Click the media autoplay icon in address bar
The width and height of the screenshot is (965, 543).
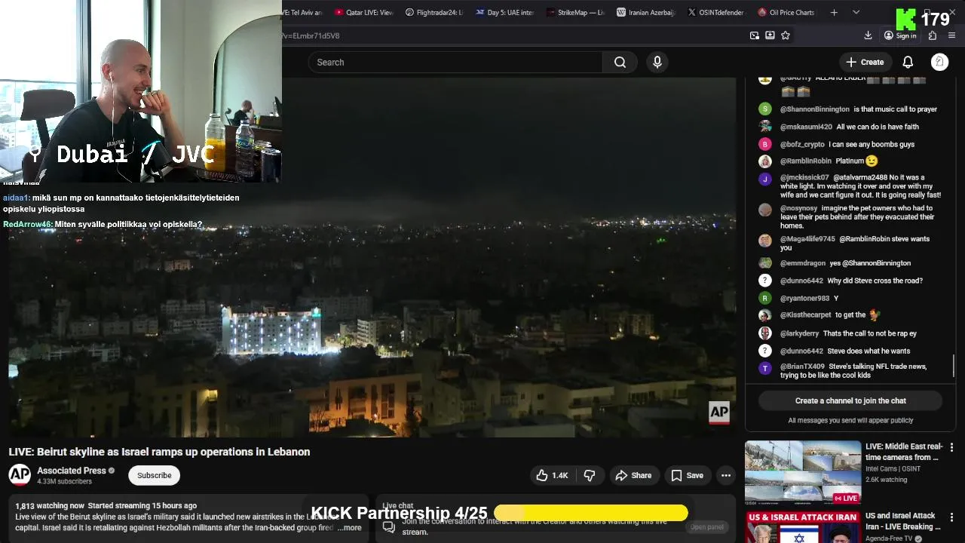pos(755,35)
